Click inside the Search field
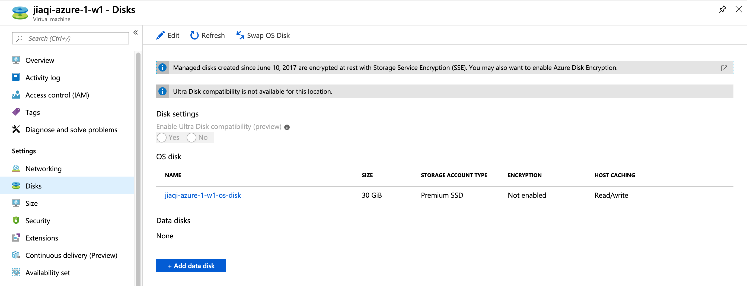747x286 pixels. tap(70, 38)
